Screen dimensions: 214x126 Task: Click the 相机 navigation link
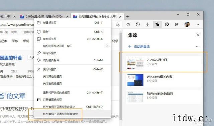point(26,41)
